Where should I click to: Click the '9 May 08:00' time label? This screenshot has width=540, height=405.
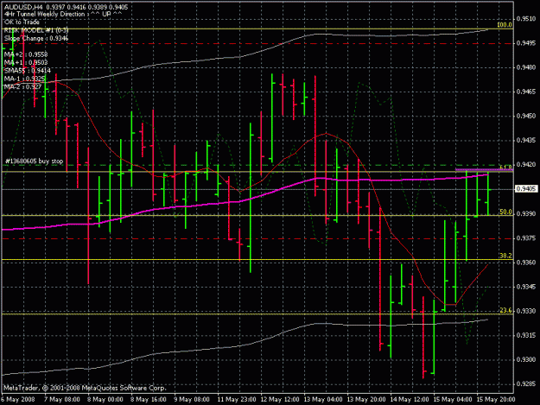click(192, 400)
